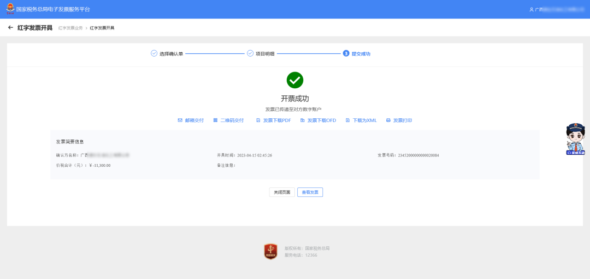Click the invoice number 发票号码 value

418,155
